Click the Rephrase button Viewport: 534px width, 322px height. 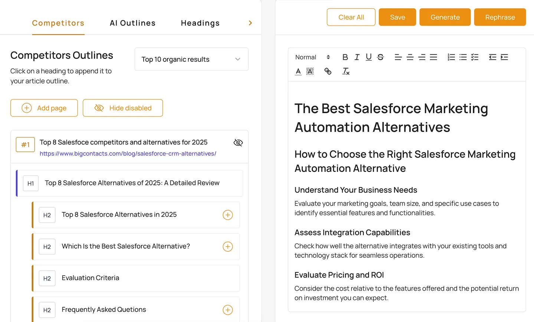pyautogui.click(x=500, y=17)
